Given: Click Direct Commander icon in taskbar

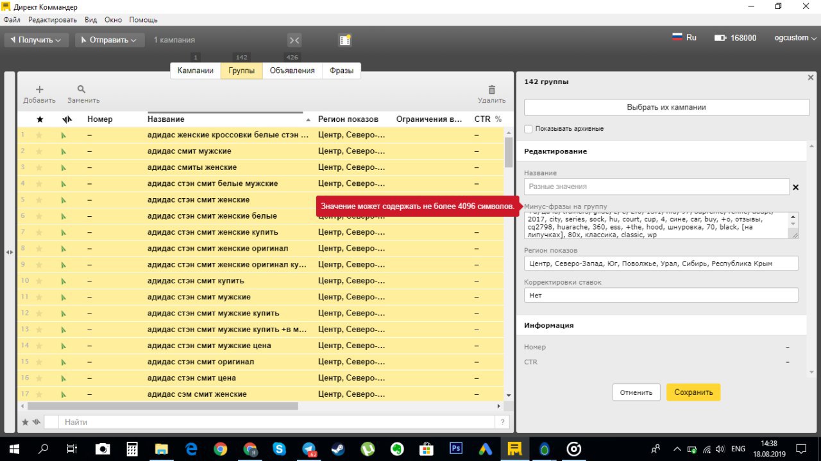Looking at the screenshot, I should tap(515, 449).
